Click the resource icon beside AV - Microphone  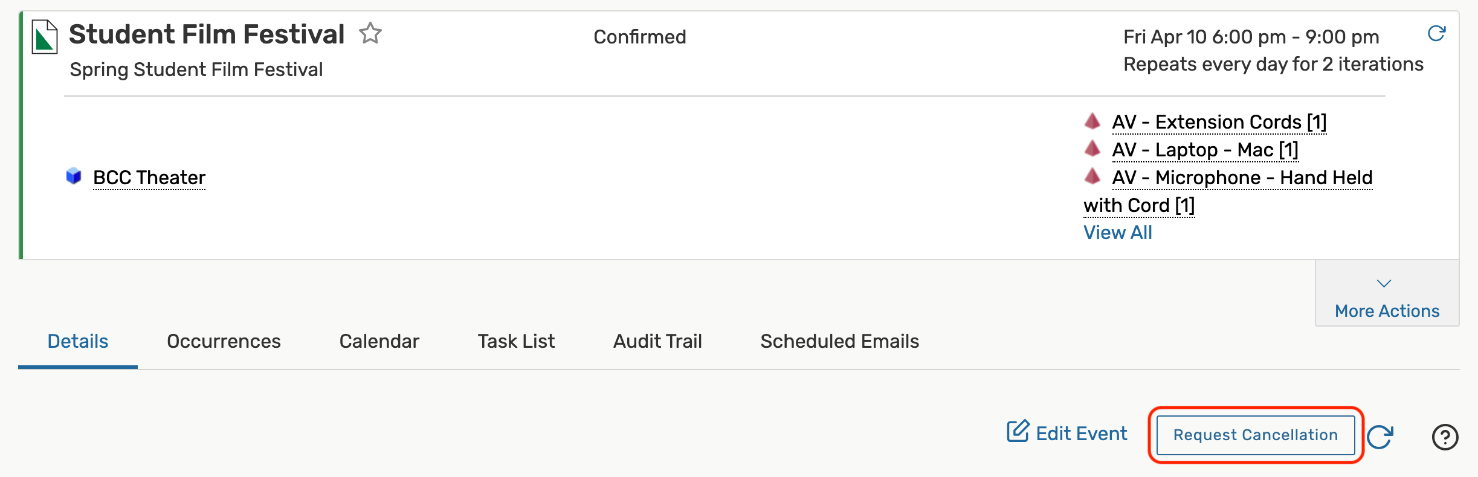[x=1092, y=176]
